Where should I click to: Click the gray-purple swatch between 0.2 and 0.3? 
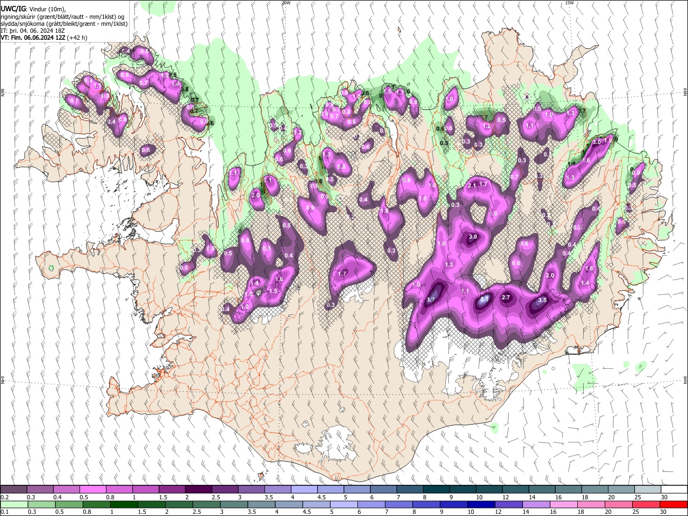pos(14,490)
